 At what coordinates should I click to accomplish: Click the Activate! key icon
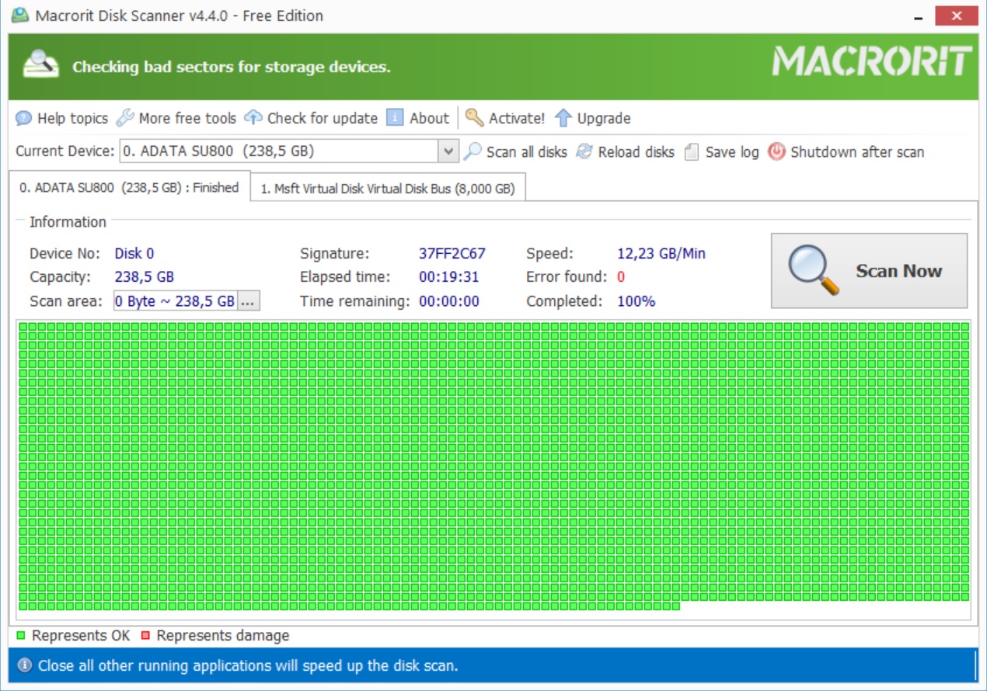pos(474,118)
